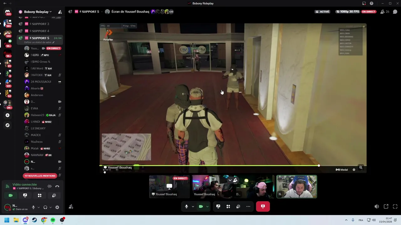Pop out the call window icon
The width and height of the screenshot is (401, 225).
click(386, 207)
